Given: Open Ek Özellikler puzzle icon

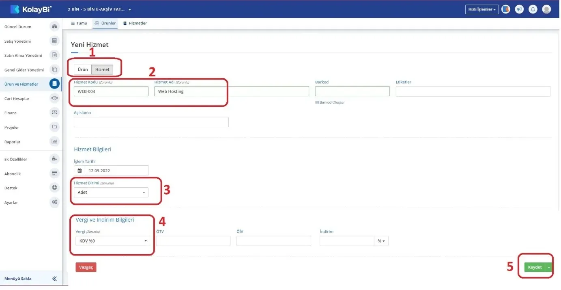Looking at the screenshot, I should (x=54, y=159).
